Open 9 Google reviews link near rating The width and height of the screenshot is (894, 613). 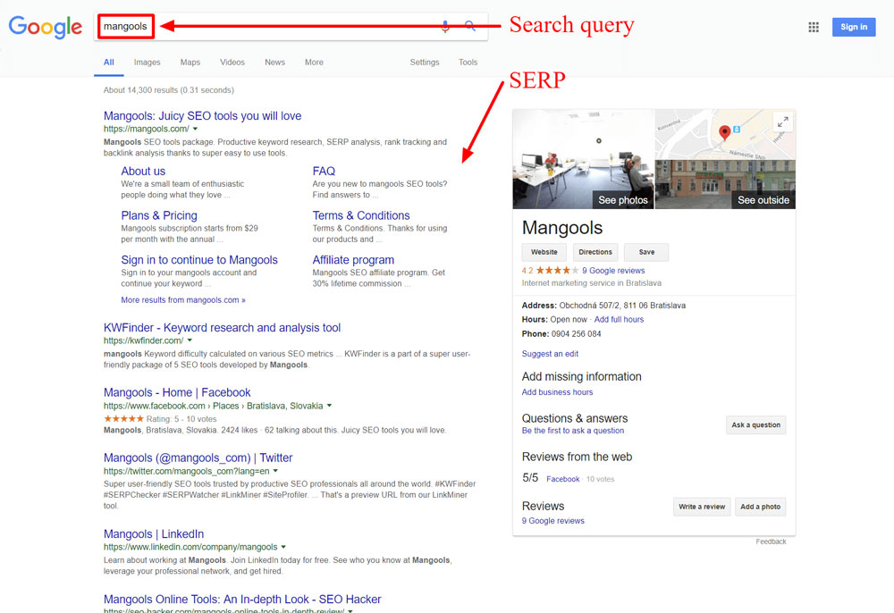(x=613, y=271)
